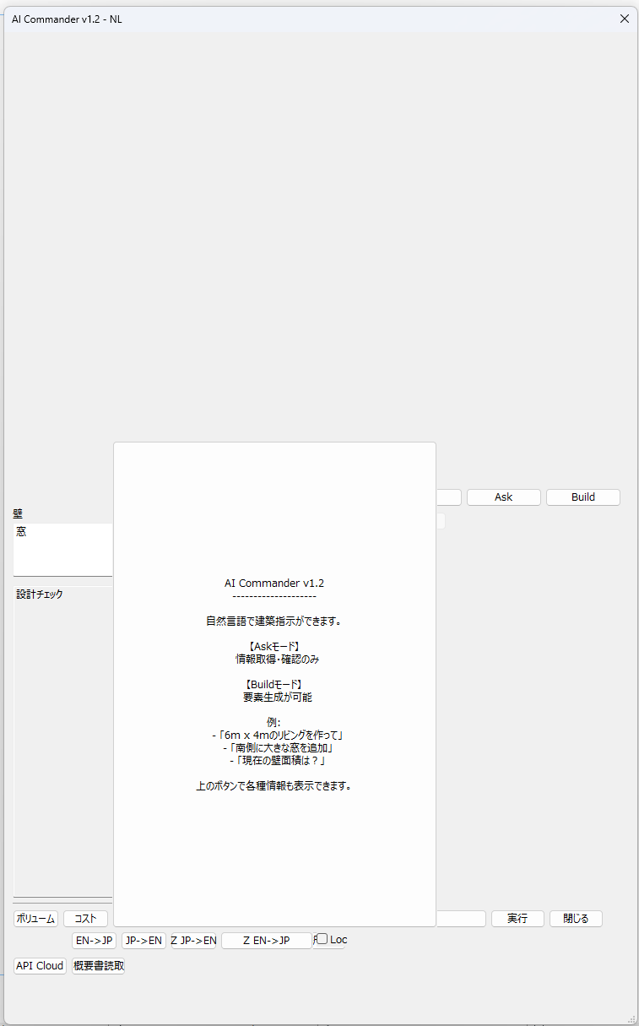Focus the text field beside Ask button
This screenshot has height=1026, width=639.
[x=448, y=497]
